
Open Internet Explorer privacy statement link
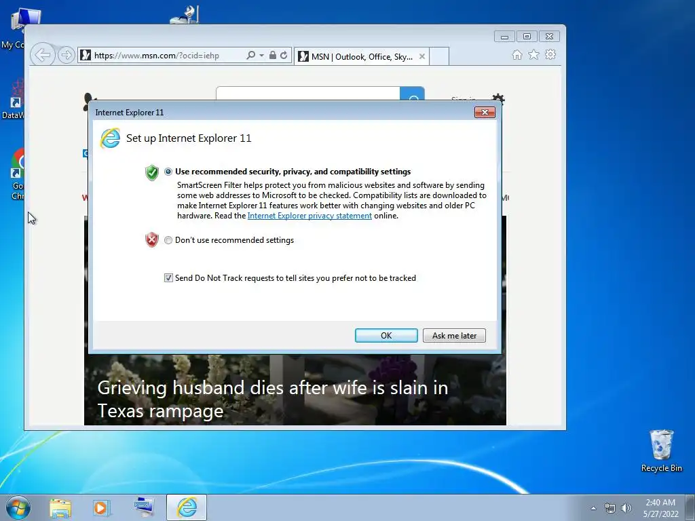click(309, 216)
